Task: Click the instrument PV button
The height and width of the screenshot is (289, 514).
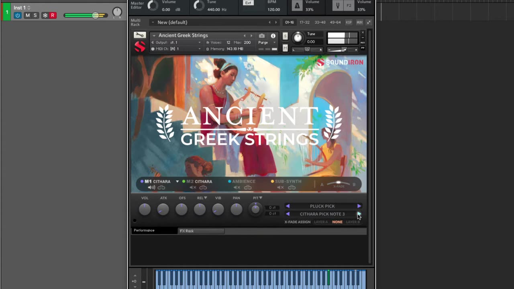Action: pyautogui.click(x=363, y=48)
